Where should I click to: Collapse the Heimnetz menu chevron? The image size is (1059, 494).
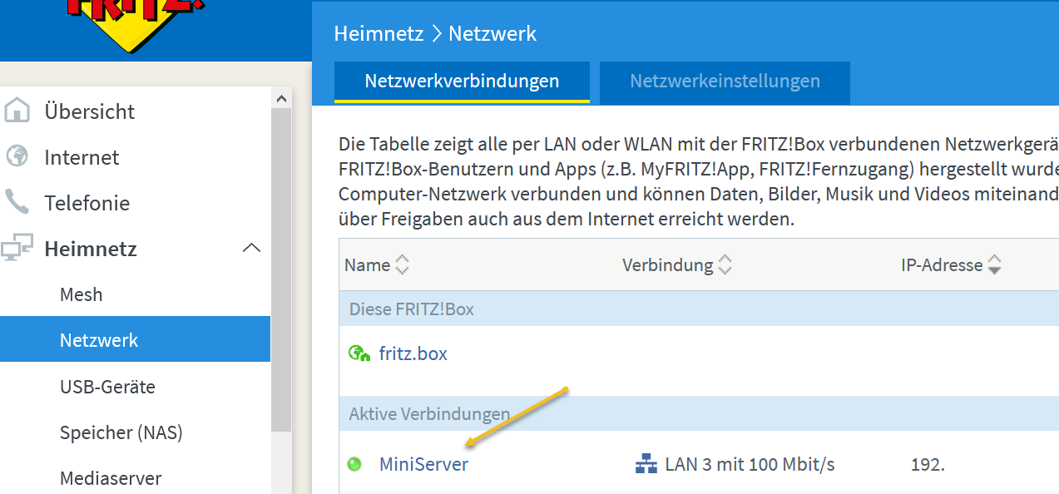click(x=251, y=248)
